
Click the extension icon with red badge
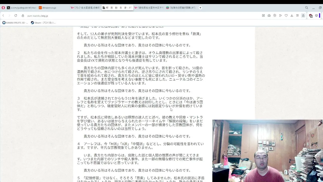pyautogui.click(x=311, y=16)
